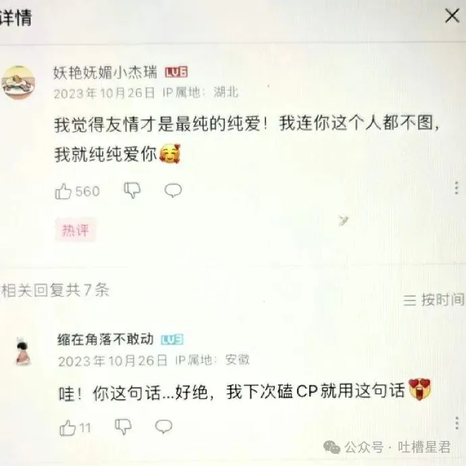Open more options for top comment
The image size is (466, 466).
[x=457, y=188]
